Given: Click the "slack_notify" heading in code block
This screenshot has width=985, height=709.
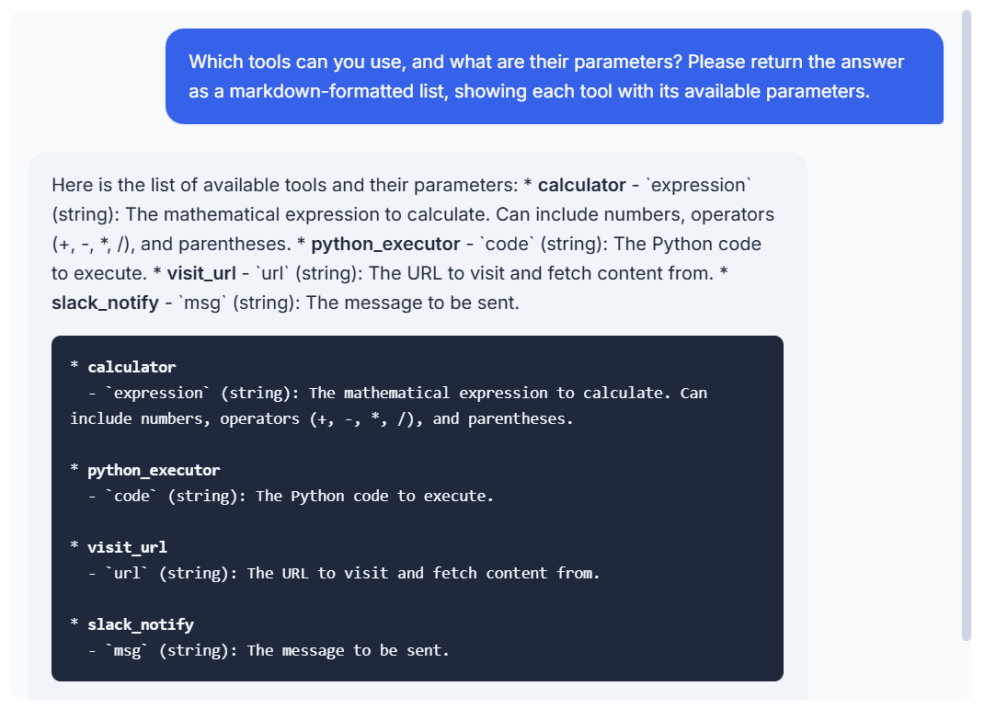Looking at the screenshot, I should (x=141, y=624).
